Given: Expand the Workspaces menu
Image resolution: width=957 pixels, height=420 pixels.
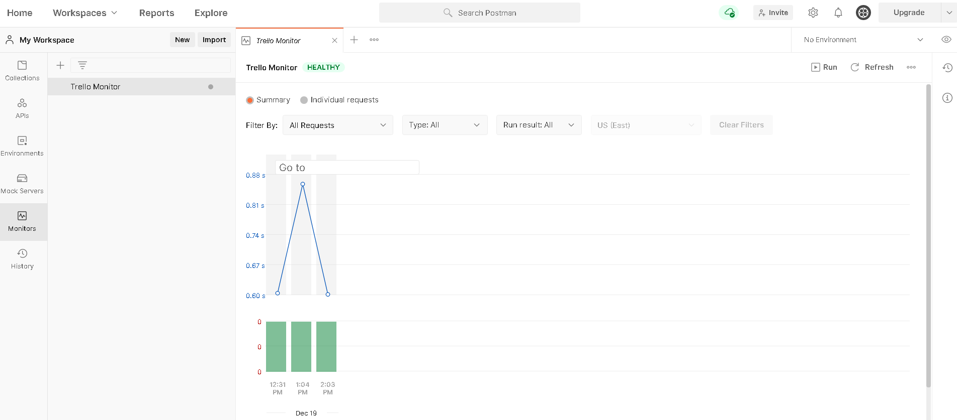Looking at the screenshot, I should tap(85, 13).
